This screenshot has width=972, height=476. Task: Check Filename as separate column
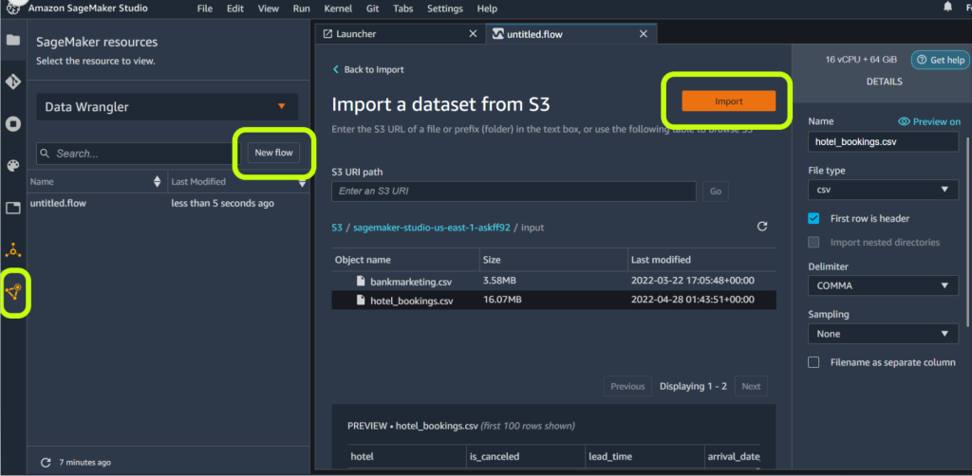(x=813, y=363)
